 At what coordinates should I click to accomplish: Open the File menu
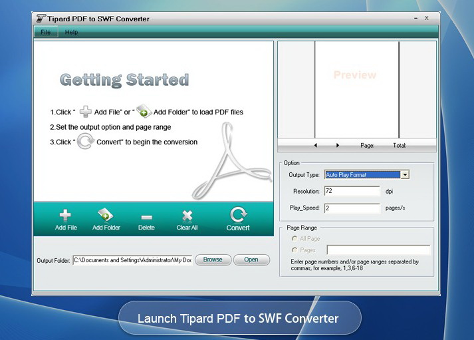(46, 32)
